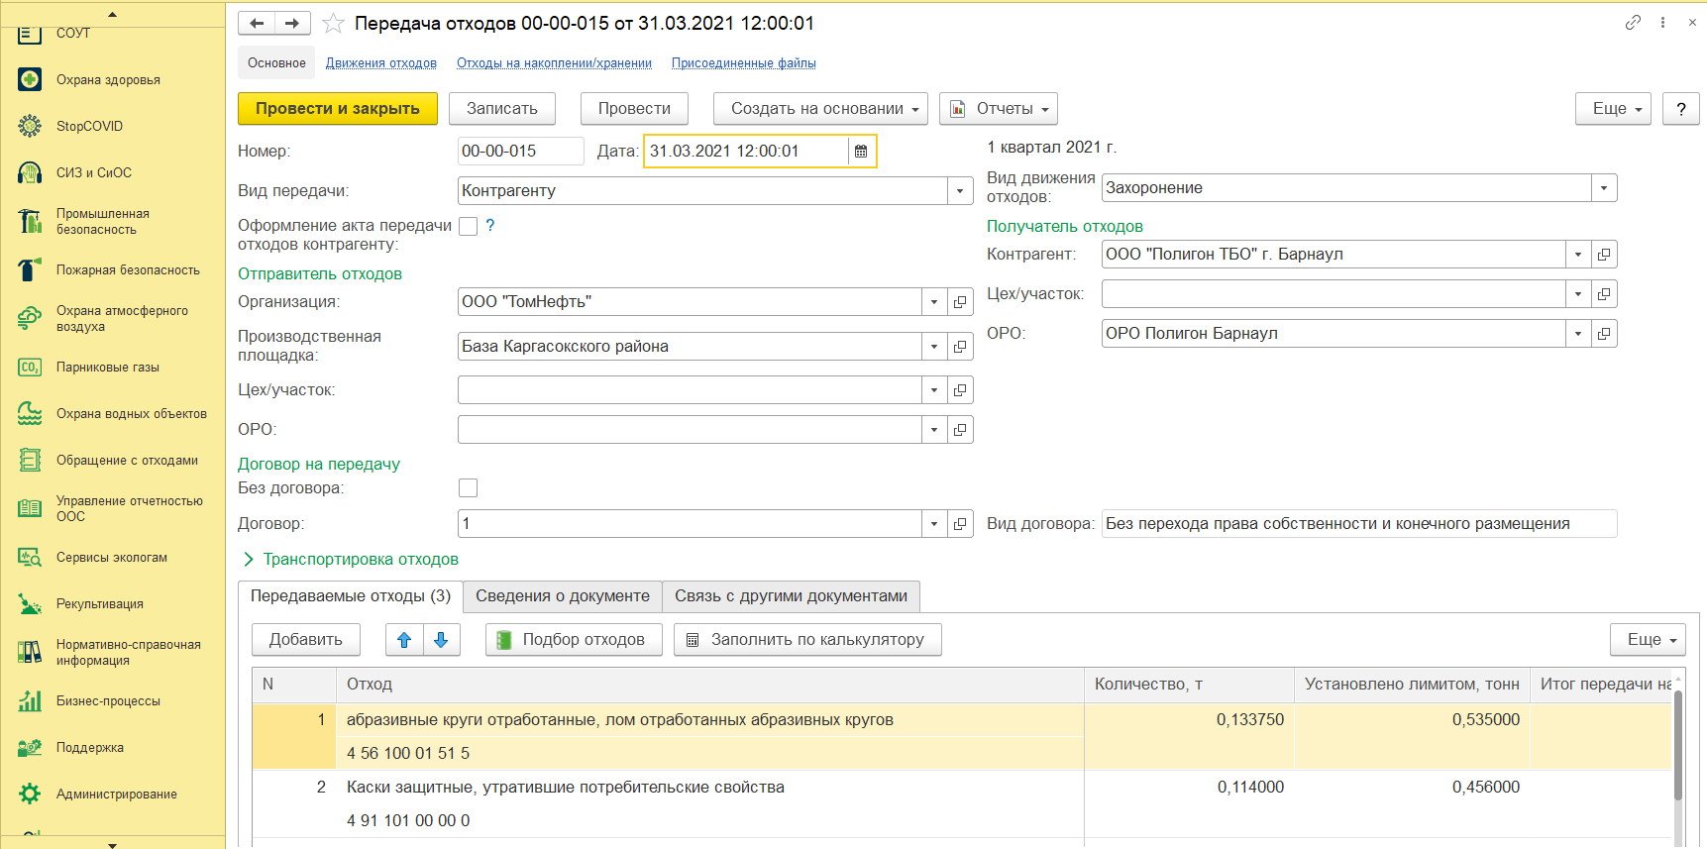Image resolution: width=1707 pixels, height=849 pixels.
Task: Open Парниковые газы section in sidebar
Action: (x=107, y=368)
